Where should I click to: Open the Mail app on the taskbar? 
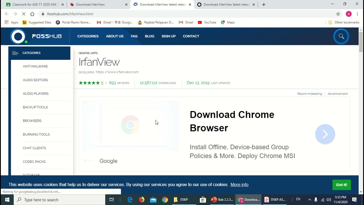point(153,200)
